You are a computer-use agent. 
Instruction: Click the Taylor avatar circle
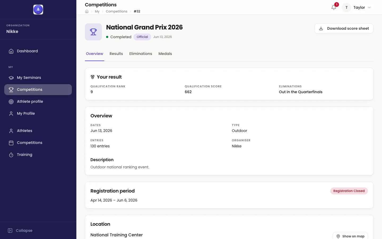coord(346,7)
